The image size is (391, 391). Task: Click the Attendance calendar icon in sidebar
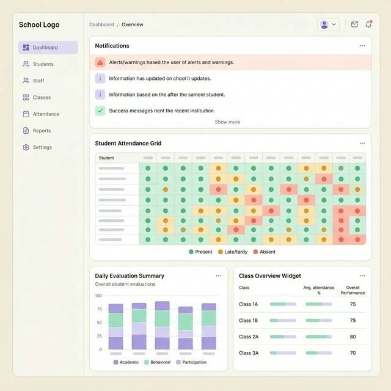pyautogui.click(x=26, y=114)
